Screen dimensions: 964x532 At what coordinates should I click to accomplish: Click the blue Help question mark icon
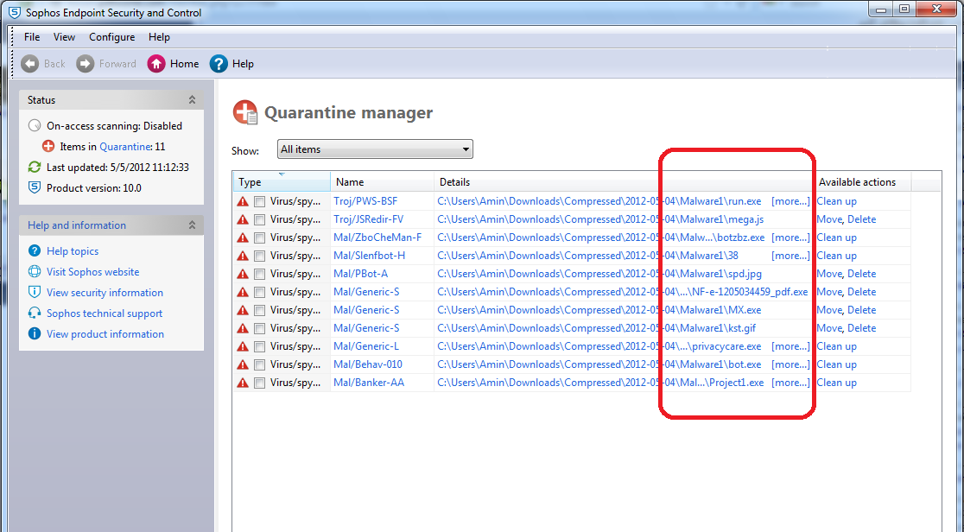pyautogui.click(x=219, y=63)
